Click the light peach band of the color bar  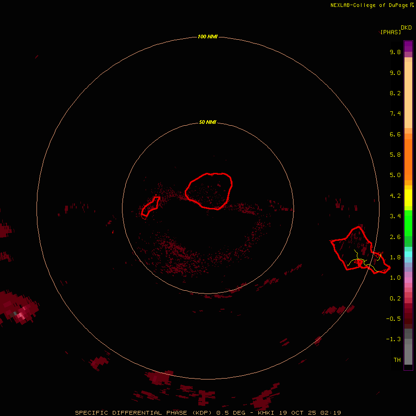pos(408,94)
